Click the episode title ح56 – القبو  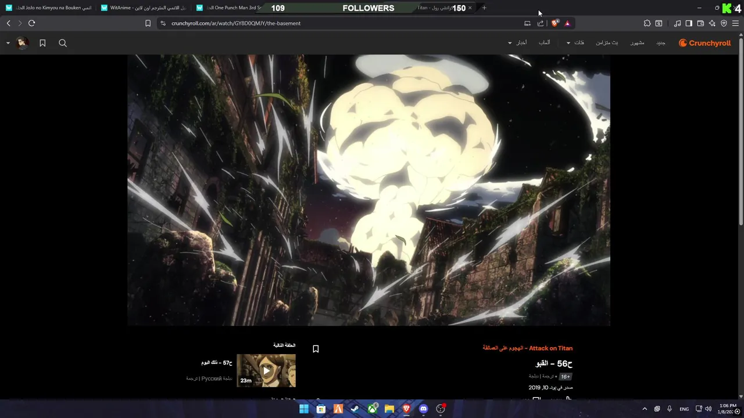(x=554, y=363)
